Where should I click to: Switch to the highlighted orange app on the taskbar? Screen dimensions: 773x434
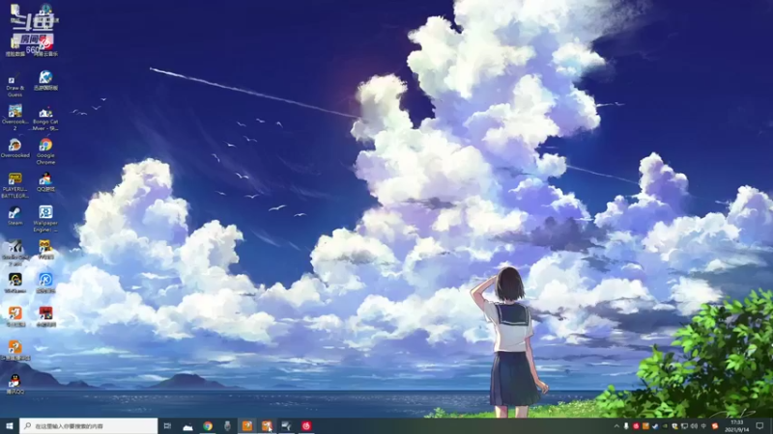pos(247,426)
